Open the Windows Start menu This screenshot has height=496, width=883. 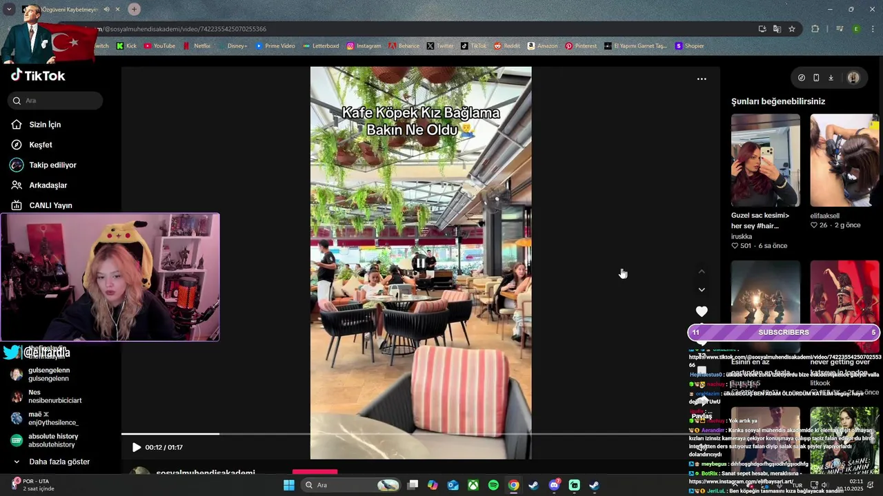pyautogui.click(x=289, y=485)
